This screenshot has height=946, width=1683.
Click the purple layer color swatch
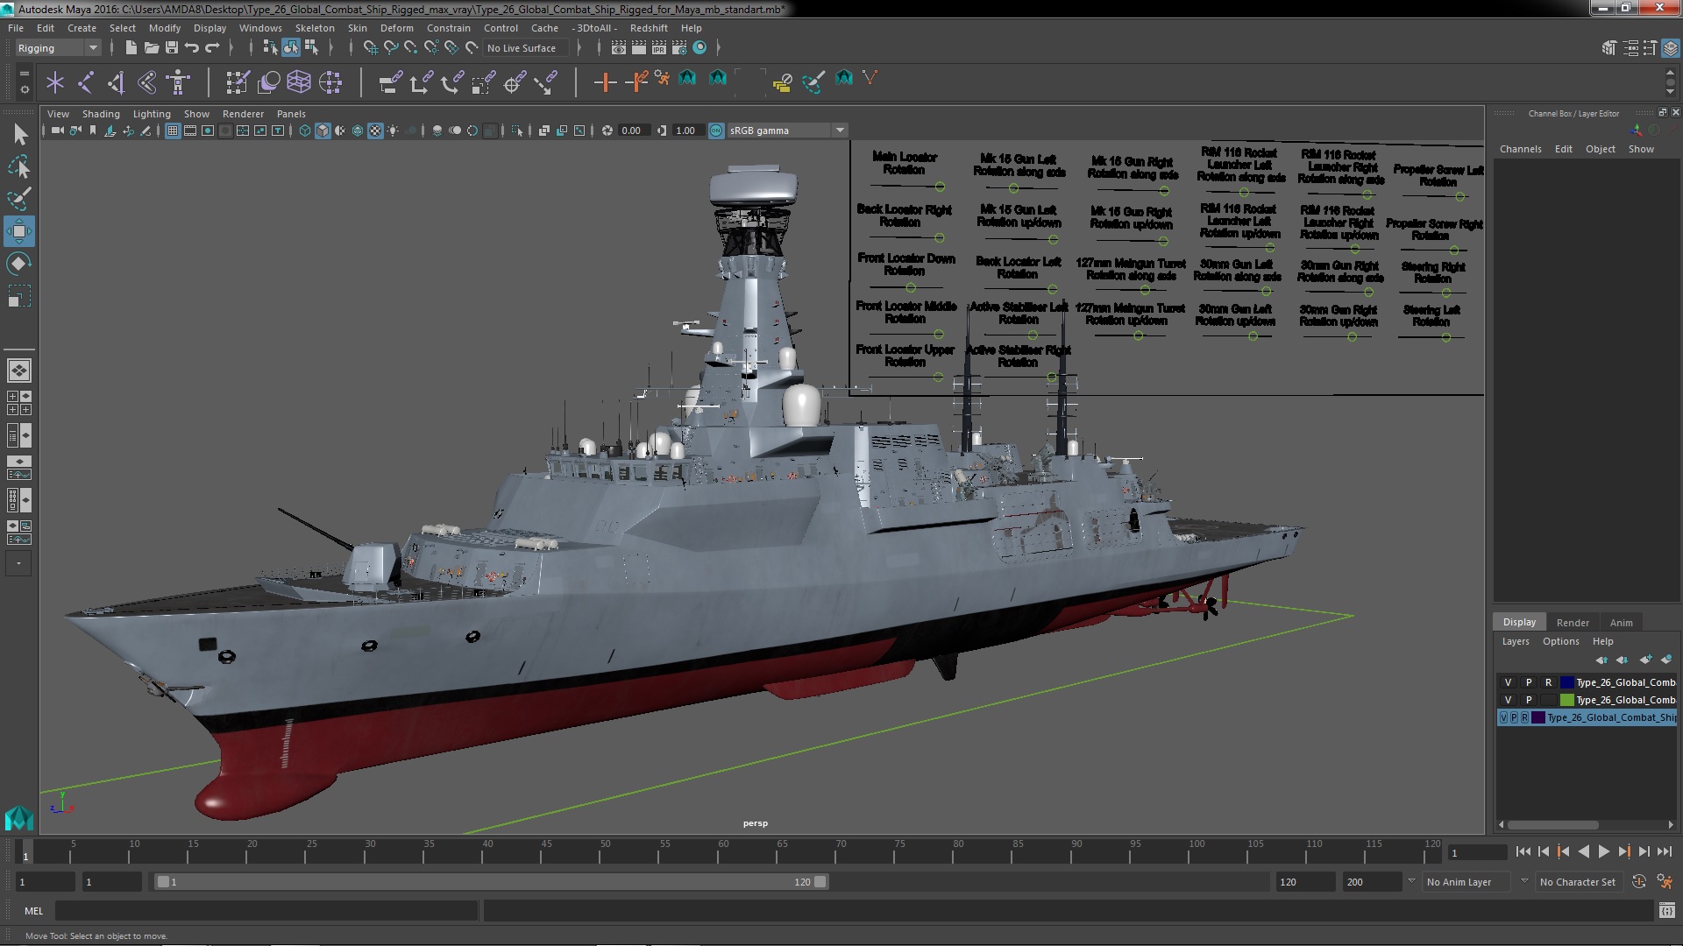(x=1537, y=717)
